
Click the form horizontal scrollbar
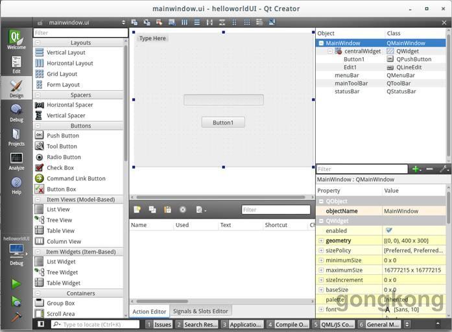pyautogui.click(x=222, y=197)
